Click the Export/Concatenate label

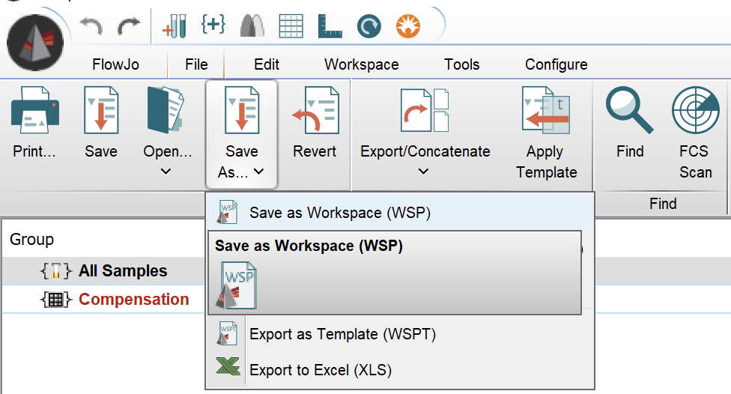pos(425,151)
